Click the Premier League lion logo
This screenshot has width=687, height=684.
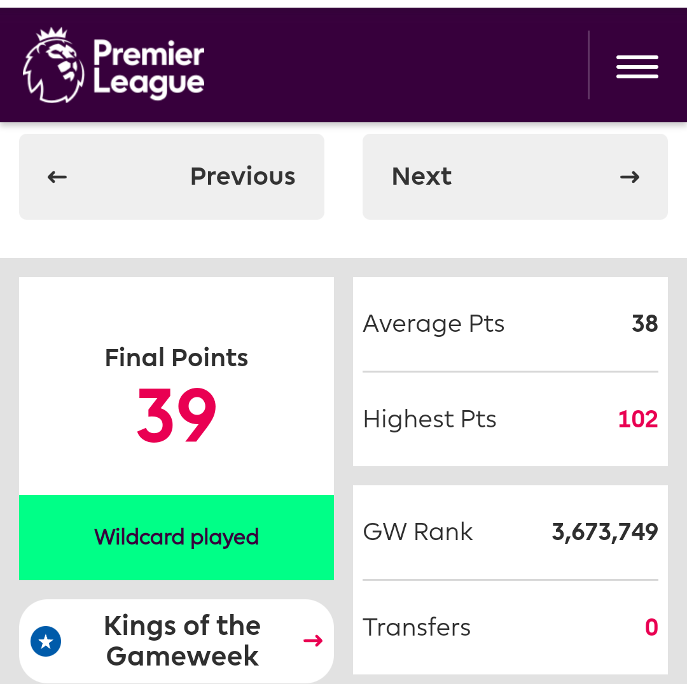53,66
